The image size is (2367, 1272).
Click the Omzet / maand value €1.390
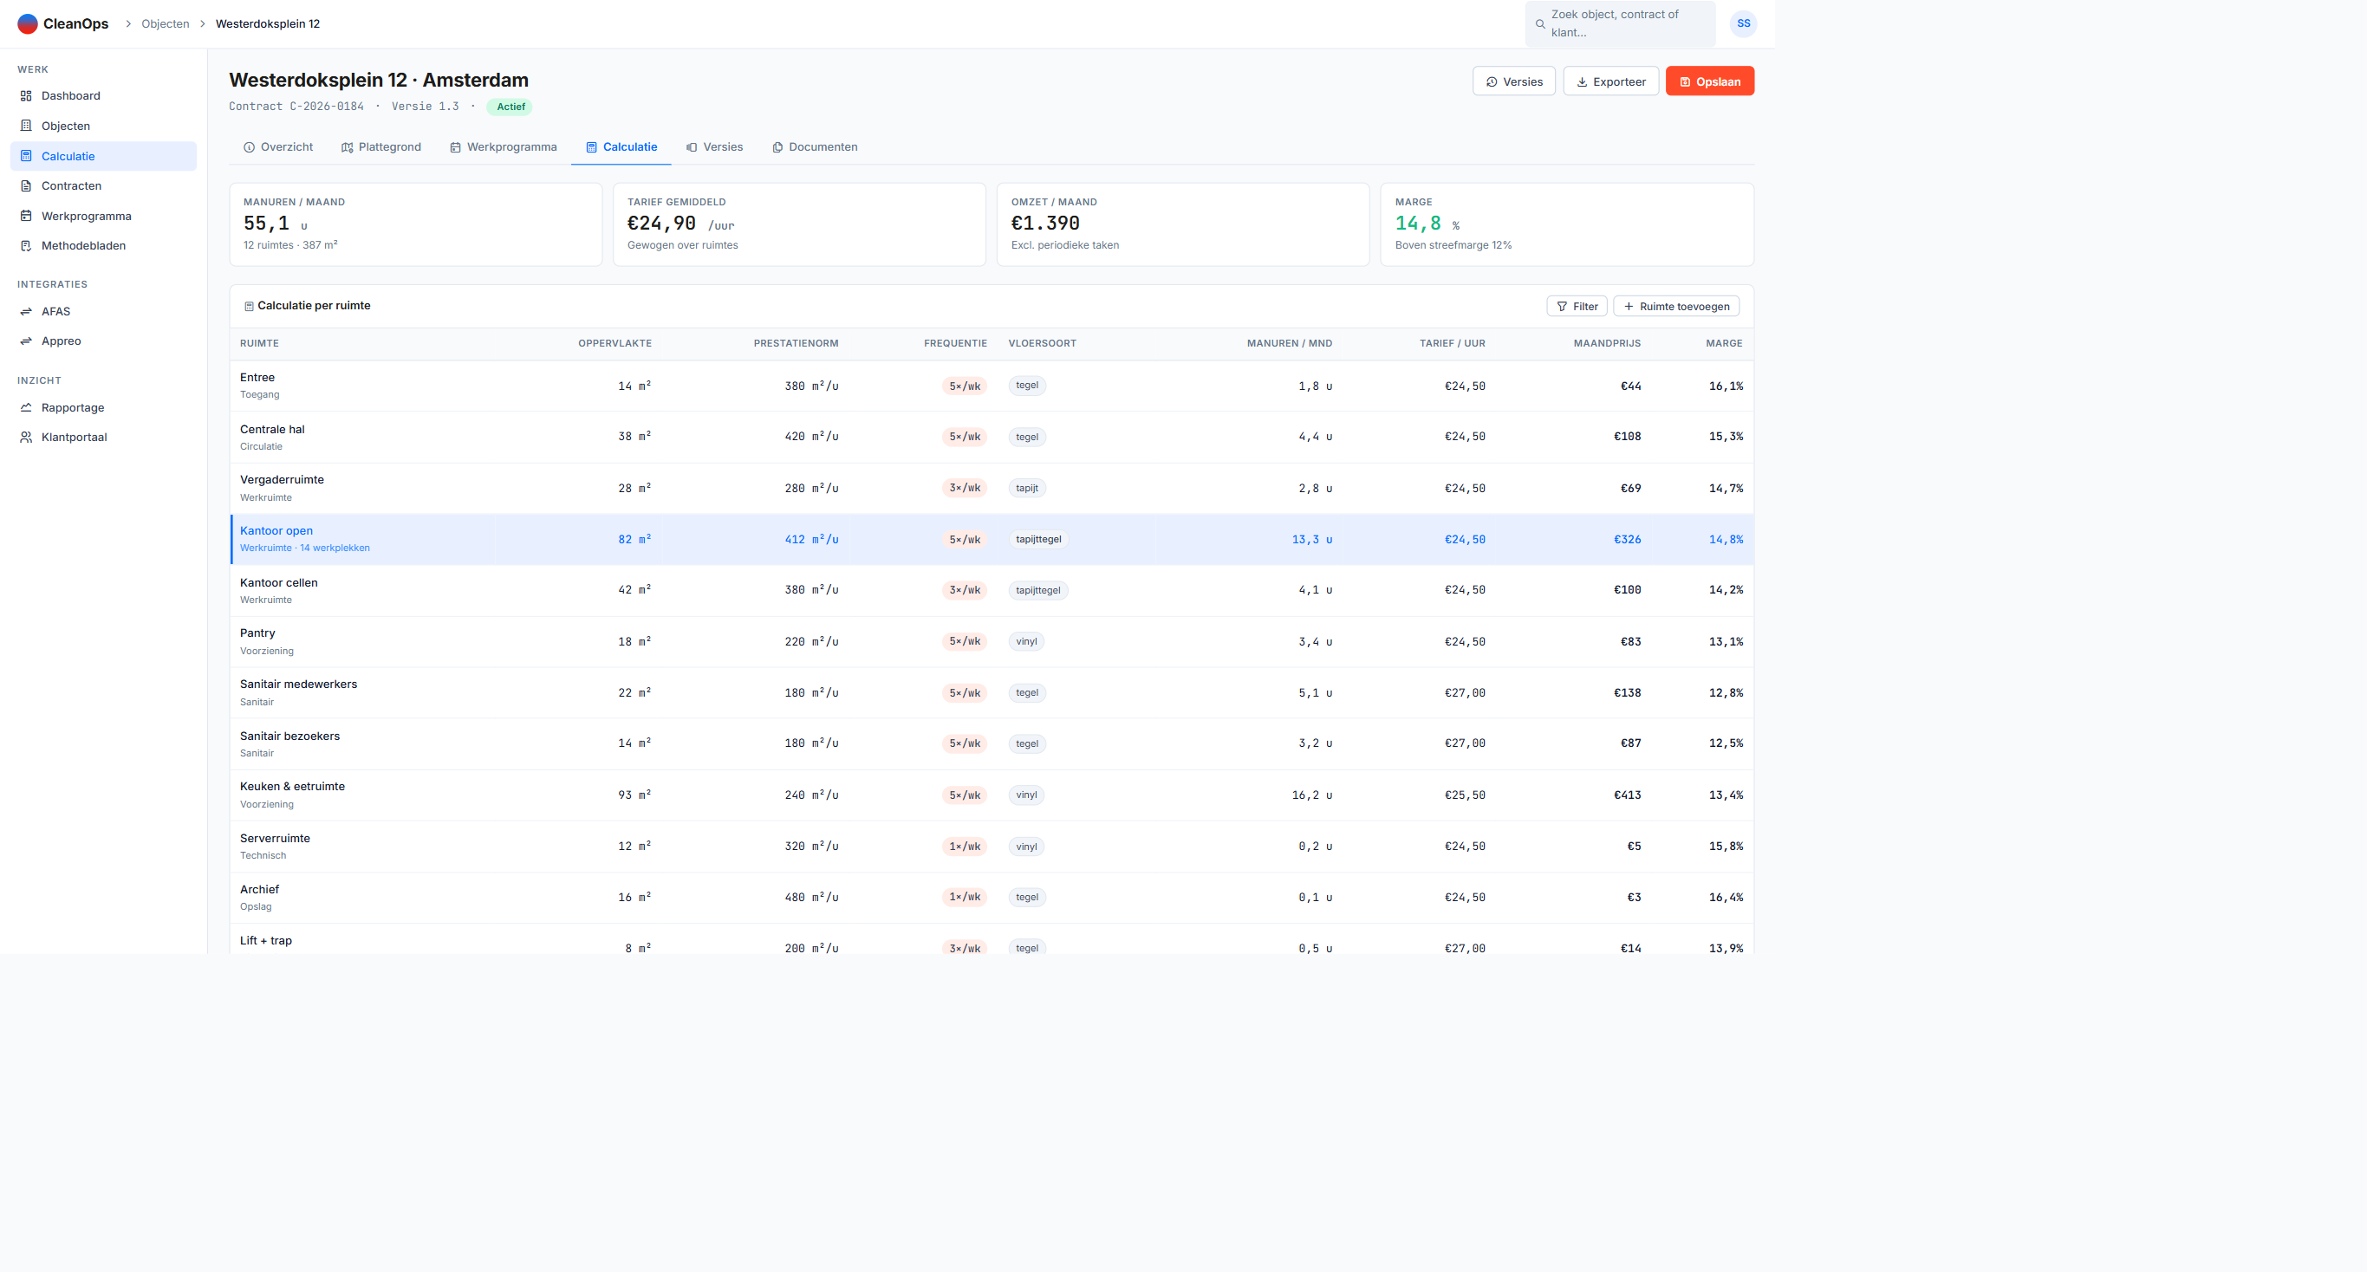point(1044,224)
